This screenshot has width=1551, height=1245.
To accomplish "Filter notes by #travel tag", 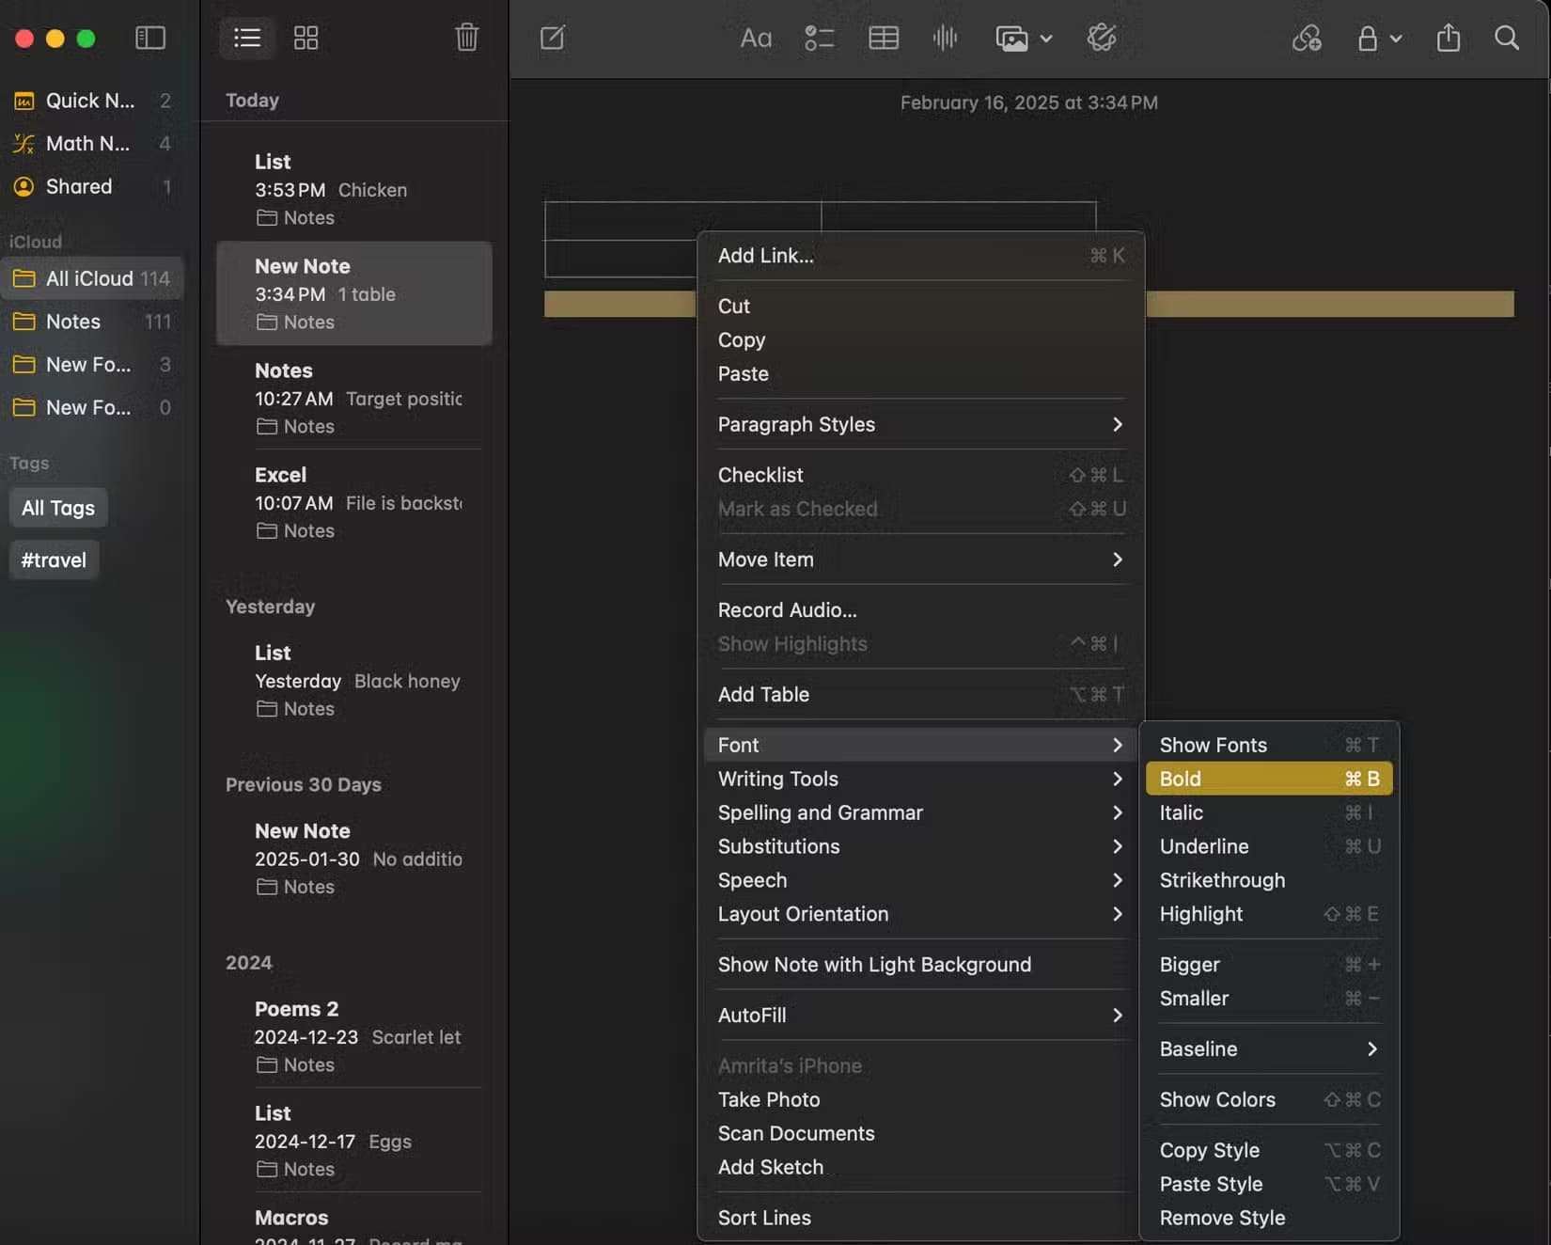I will [x=54, y=560].
